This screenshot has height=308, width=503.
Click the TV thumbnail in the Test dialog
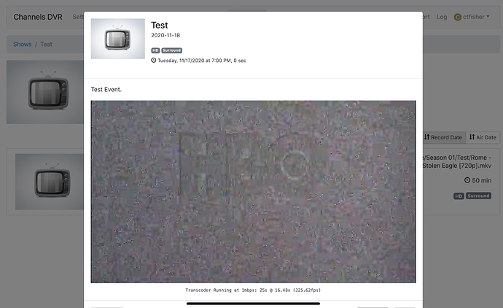pos(117,39)
